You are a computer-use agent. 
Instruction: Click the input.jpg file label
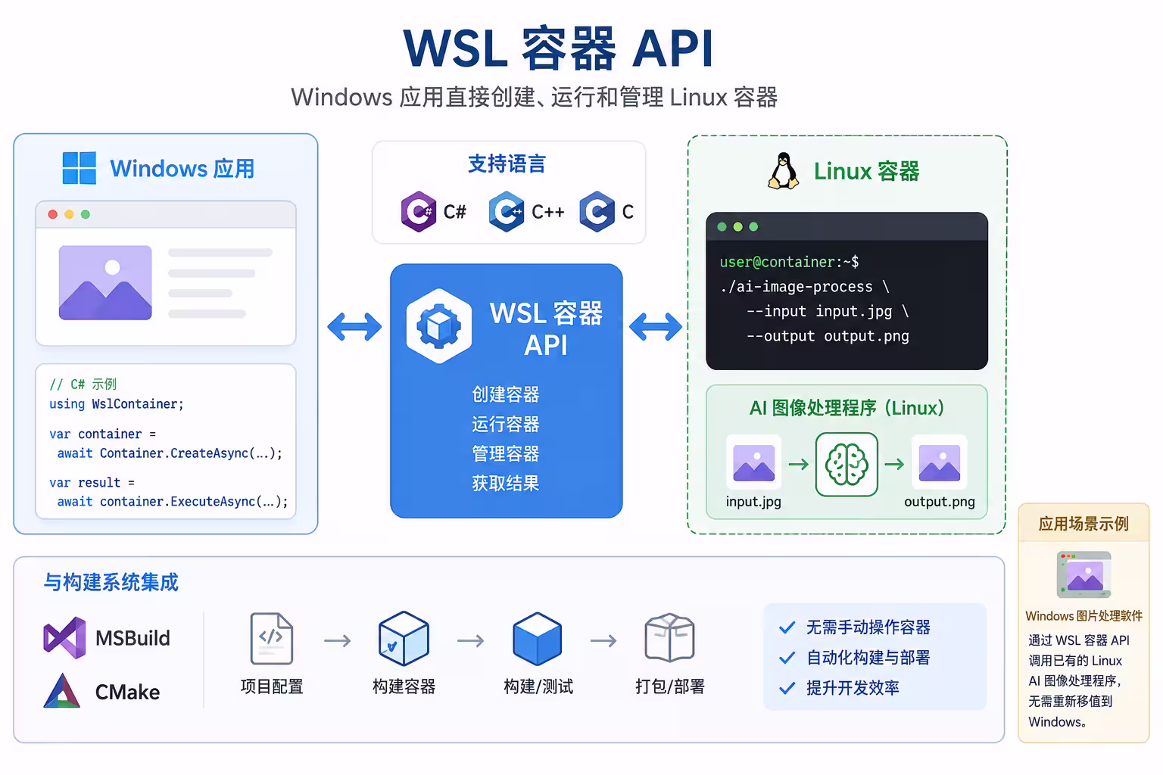(753, 502)
